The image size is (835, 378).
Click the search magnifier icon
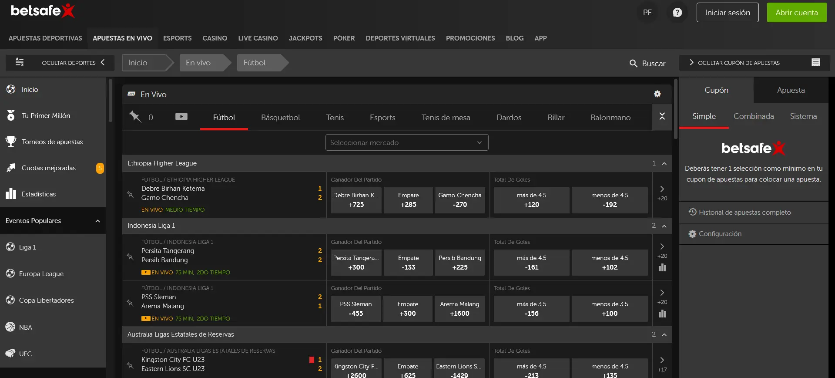(x=634, y=64)
